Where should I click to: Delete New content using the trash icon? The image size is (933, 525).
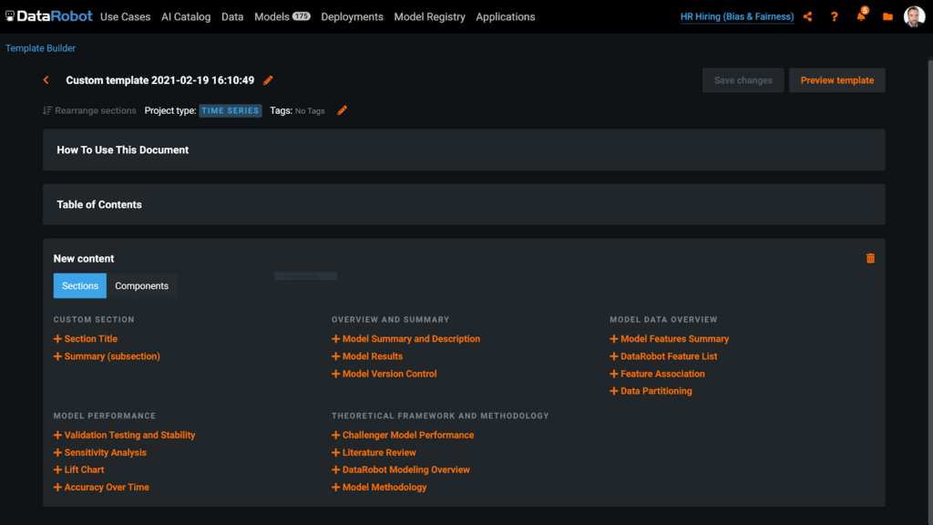pyautogui.click(x=870, y=258)
